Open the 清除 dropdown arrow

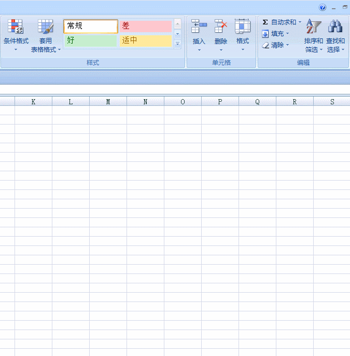tap(287, 45)
